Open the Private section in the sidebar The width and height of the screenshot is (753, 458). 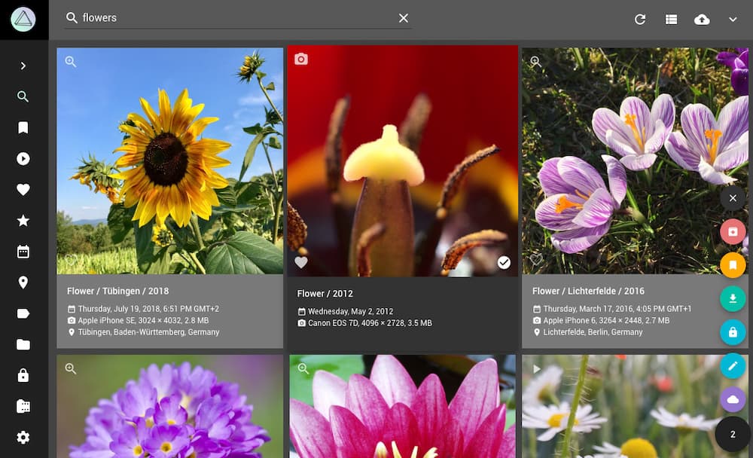pyautogui.click(x=23, y=375)
